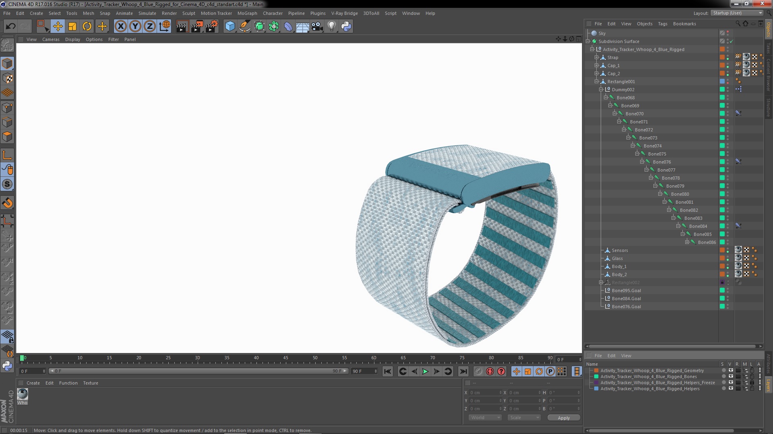Add a Cube primitive object
The height and width of the screenshot is (434, 773).
point(230,27)
